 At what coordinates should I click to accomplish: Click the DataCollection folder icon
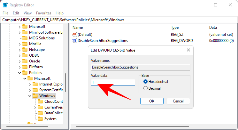[40, 113]
